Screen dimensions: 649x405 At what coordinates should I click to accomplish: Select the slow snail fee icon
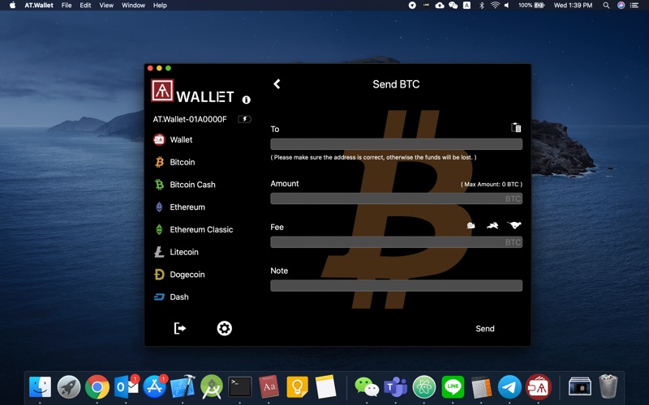[x=471, y=225]
